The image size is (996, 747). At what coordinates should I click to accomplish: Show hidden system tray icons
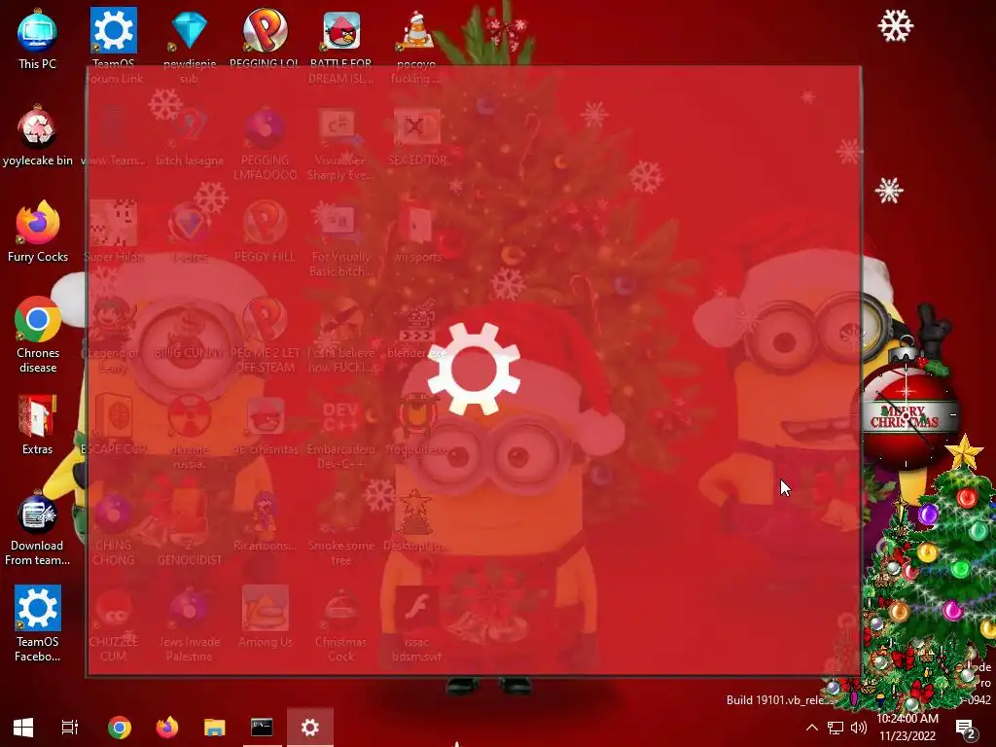tap(812, 728)
